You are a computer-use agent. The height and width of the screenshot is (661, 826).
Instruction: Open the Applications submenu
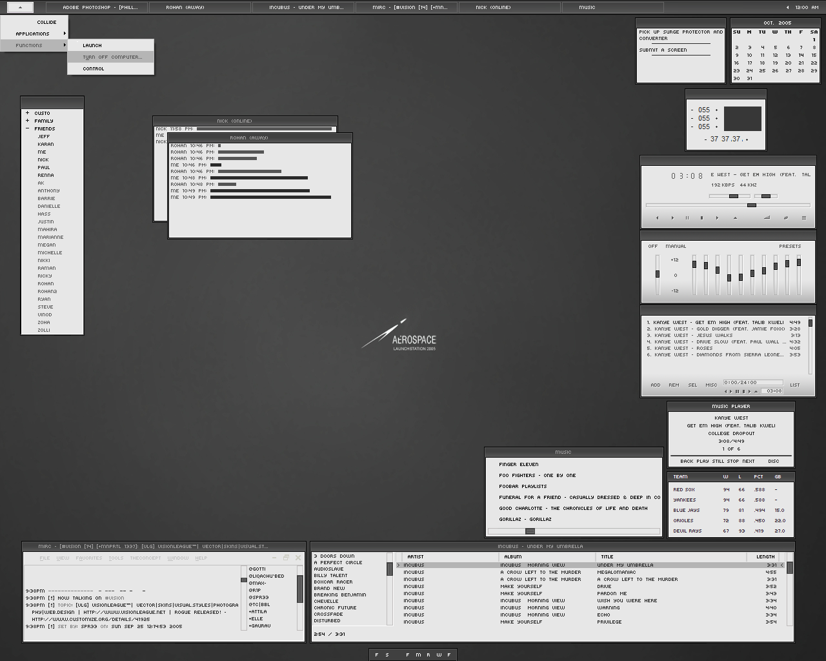[34, 34]
